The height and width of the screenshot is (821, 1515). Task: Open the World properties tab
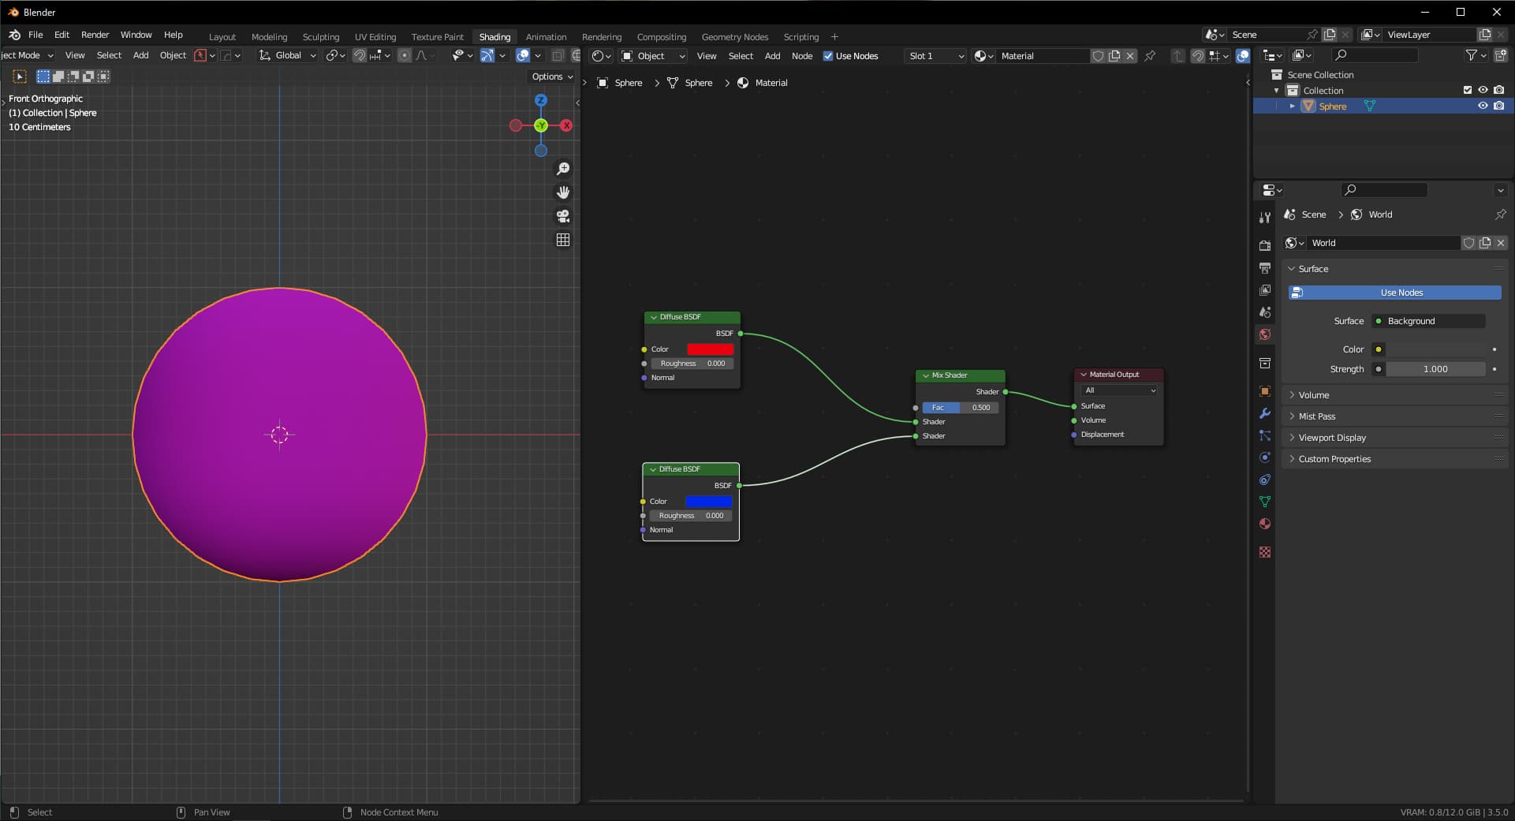(x=1265, y=334)
